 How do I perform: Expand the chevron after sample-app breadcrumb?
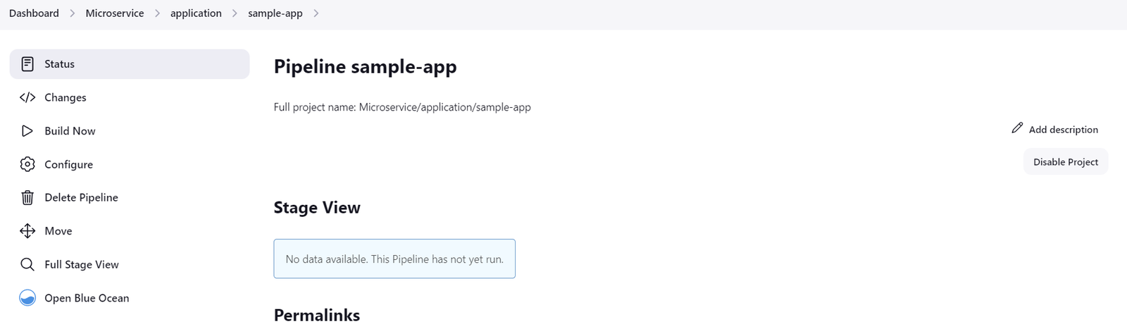316,13
